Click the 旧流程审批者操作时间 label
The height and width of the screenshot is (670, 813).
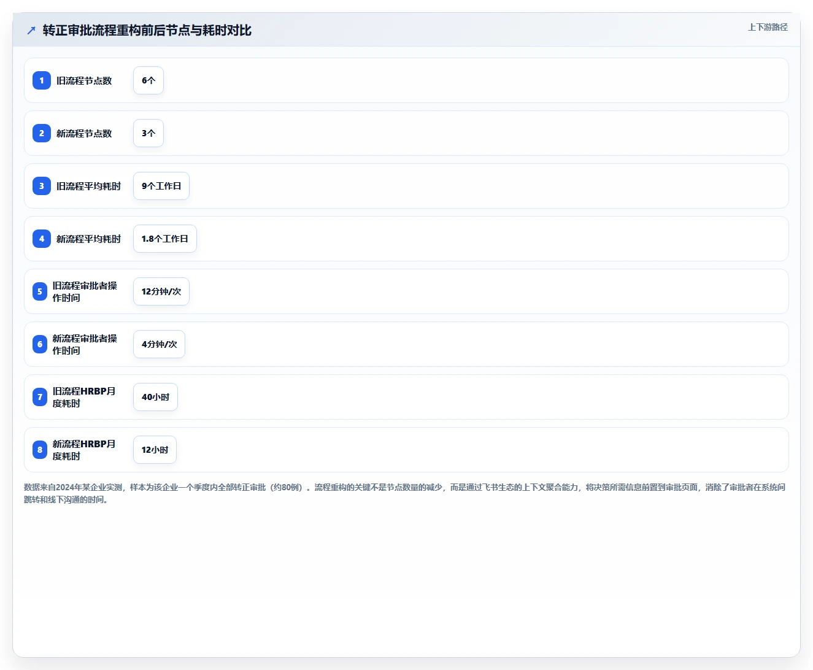pyautogui.click(x=85, y=291)
